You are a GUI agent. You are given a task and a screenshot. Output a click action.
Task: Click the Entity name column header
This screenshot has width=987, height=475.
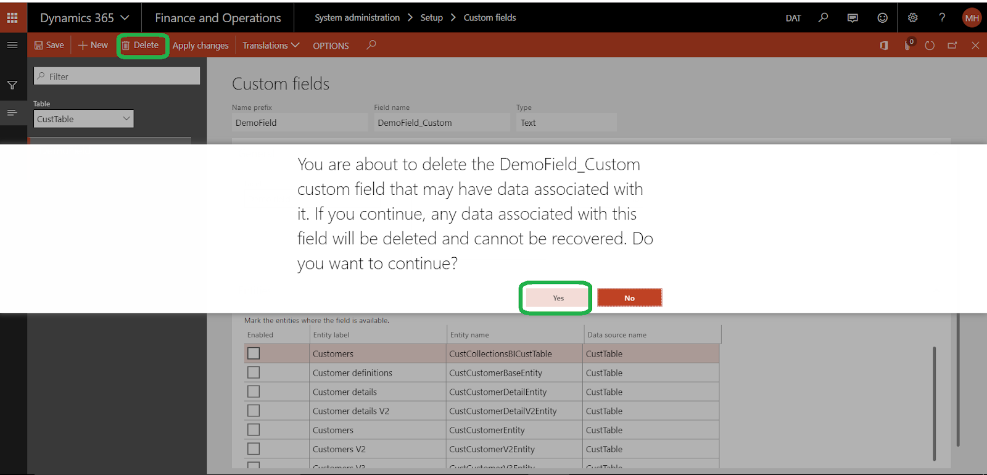[x=469, y=335]
